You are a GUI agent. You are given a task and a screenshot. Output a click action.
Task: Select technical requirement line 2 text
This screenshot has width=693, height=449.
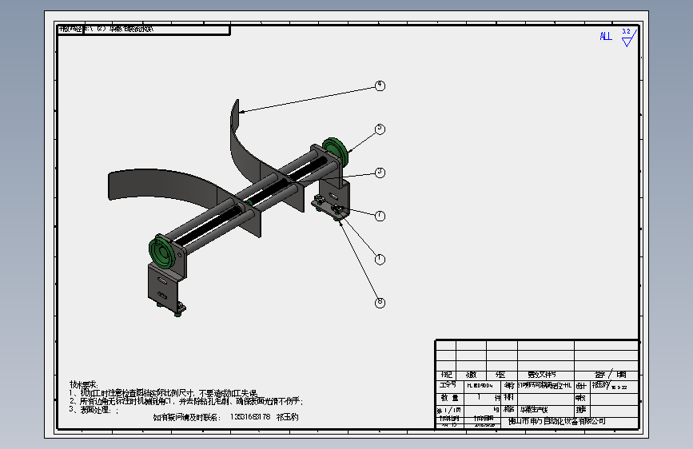point(186,401)
